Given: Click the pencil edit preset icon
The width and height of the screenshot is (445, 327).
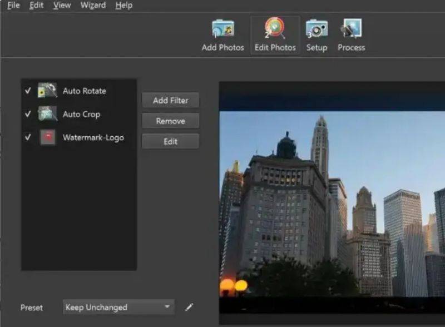Looking at the screenshot, I should tap(189, 307).
